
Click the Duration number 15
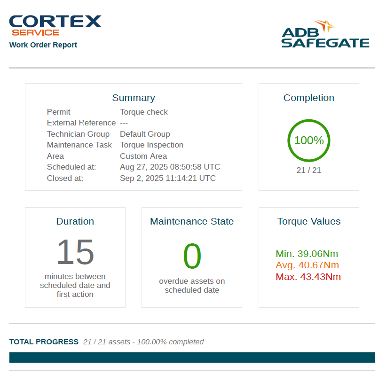(x=75, y=252)
